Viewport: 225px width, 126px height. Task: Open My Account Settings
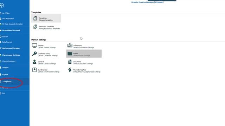click(11, 55)
